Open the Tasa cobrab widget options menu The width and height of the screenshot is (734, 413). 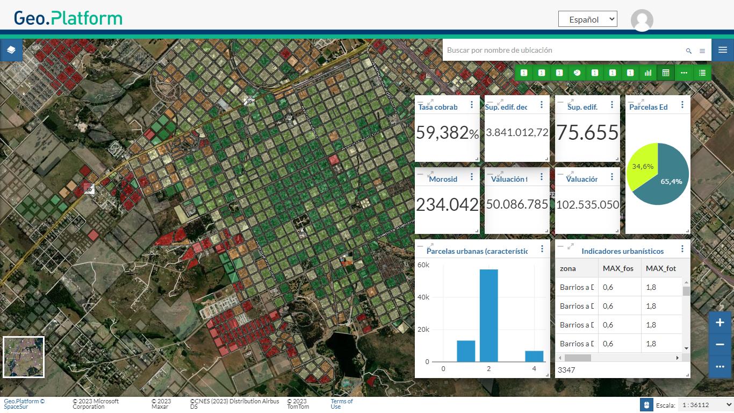472,105
